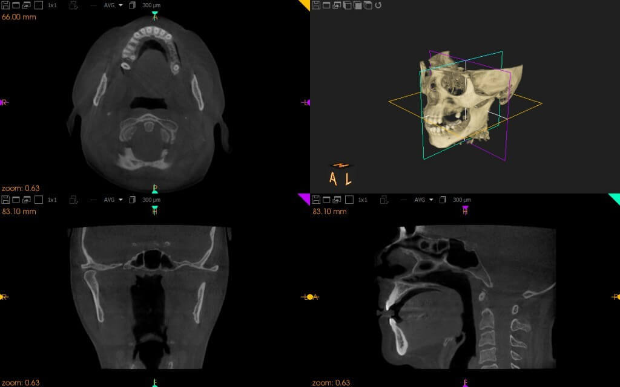Click the 300 µm thickness value in the axial view
Viewport: 620px width, 387px height.
(x=151, y=5)
